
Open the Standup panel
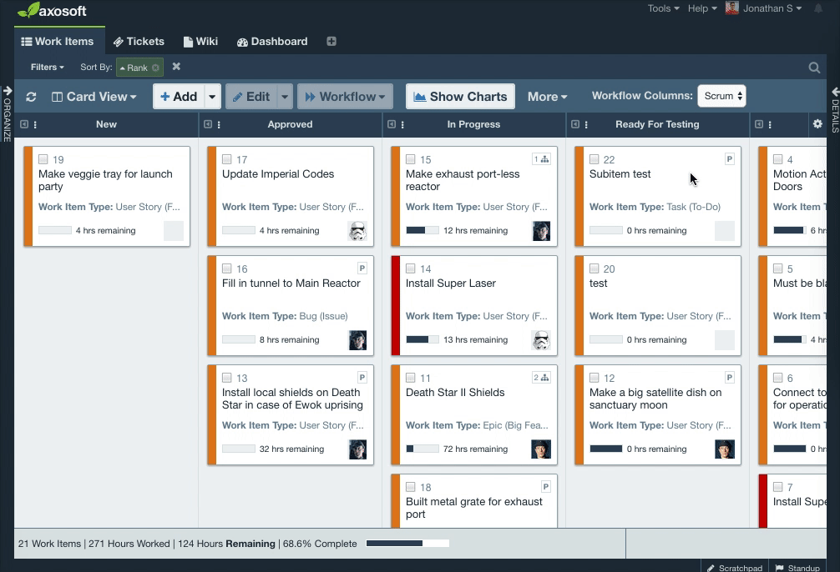[x=797, y=567]
